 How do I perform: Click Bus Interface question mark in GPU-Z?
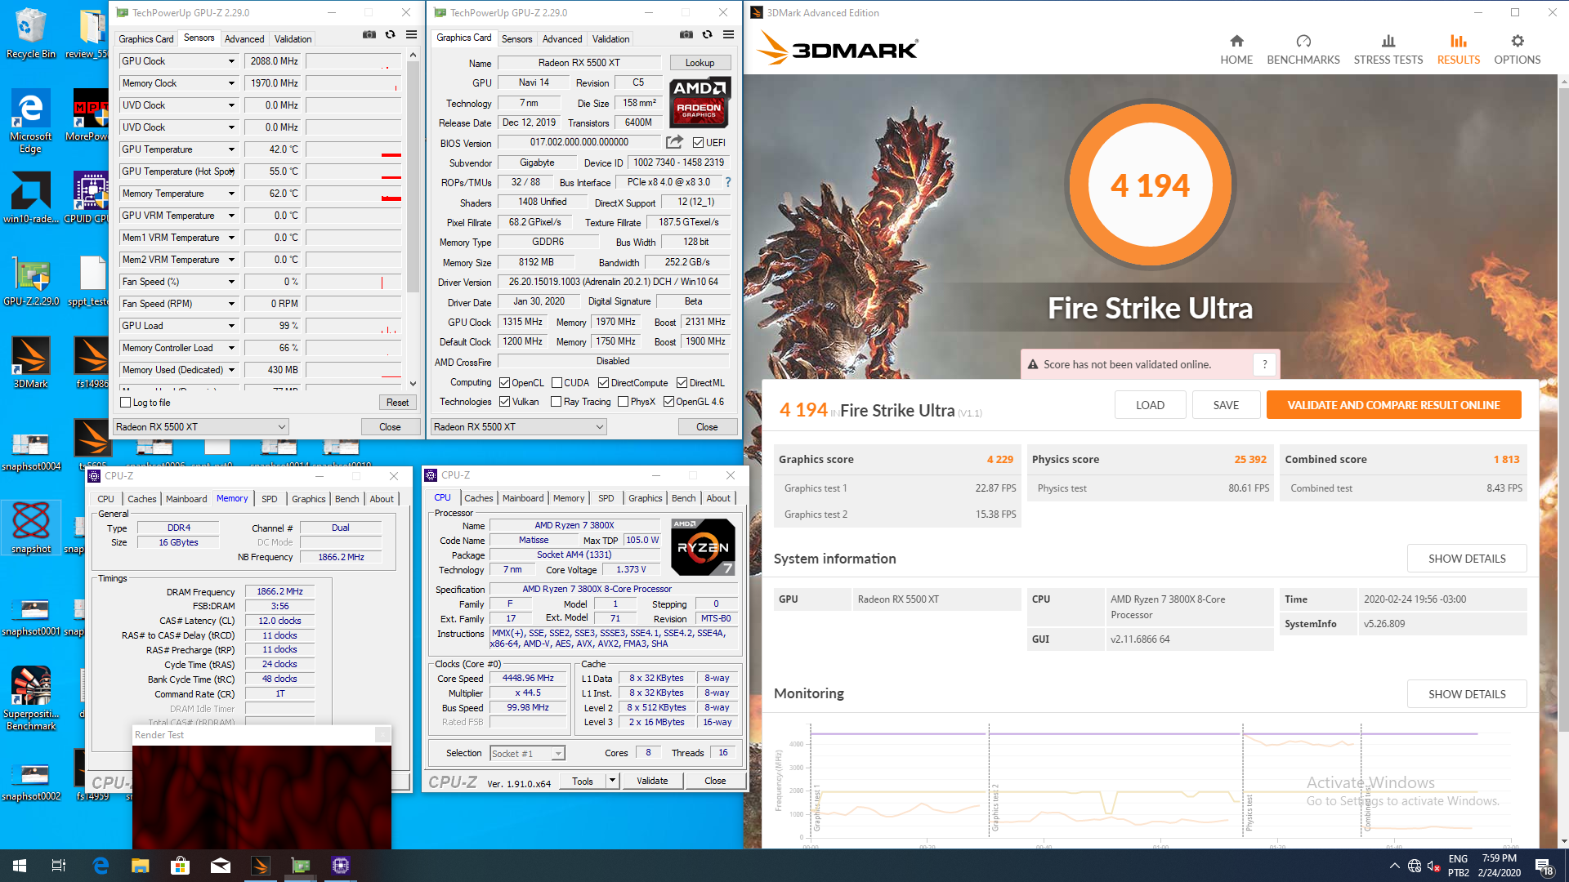click(x=727, y=182)
